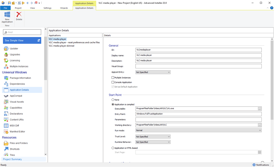Viewport: 274px width, 167px height.
Task: Open the Run mode dropdown
Action: 199,130
